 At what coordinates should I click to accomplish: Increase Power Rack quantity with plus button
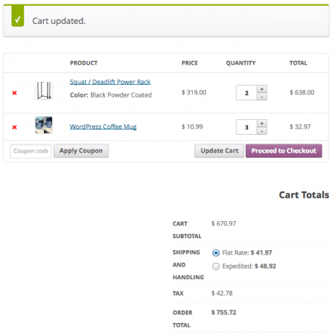(x=262, y=89)
